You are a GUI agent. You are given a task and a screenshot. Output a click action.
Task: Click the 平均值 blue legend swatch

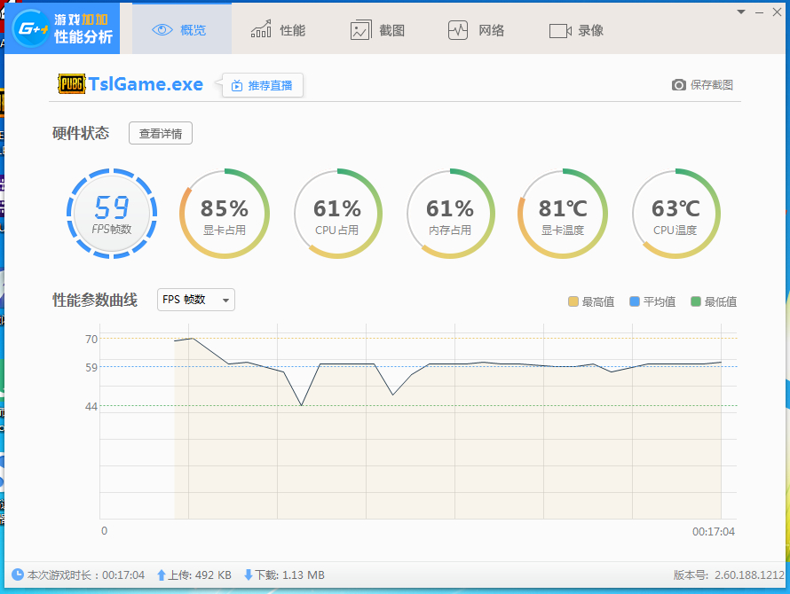tap(635, 301)
